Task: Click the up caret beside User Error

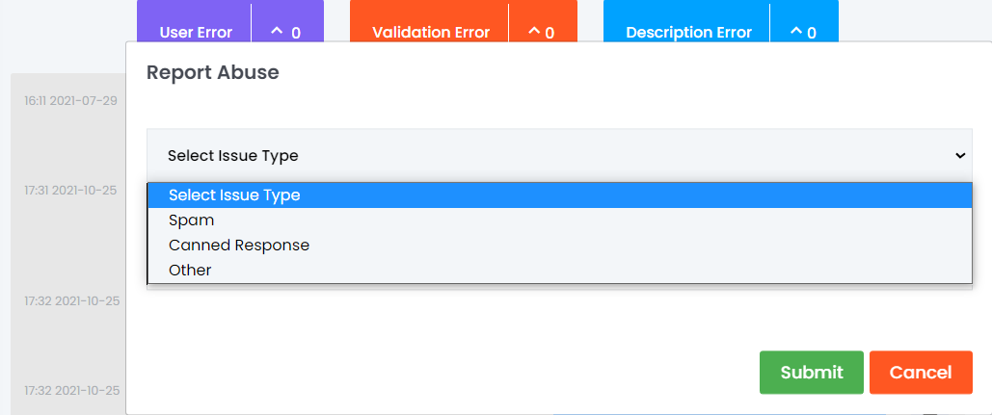Action: coord(277,30)
